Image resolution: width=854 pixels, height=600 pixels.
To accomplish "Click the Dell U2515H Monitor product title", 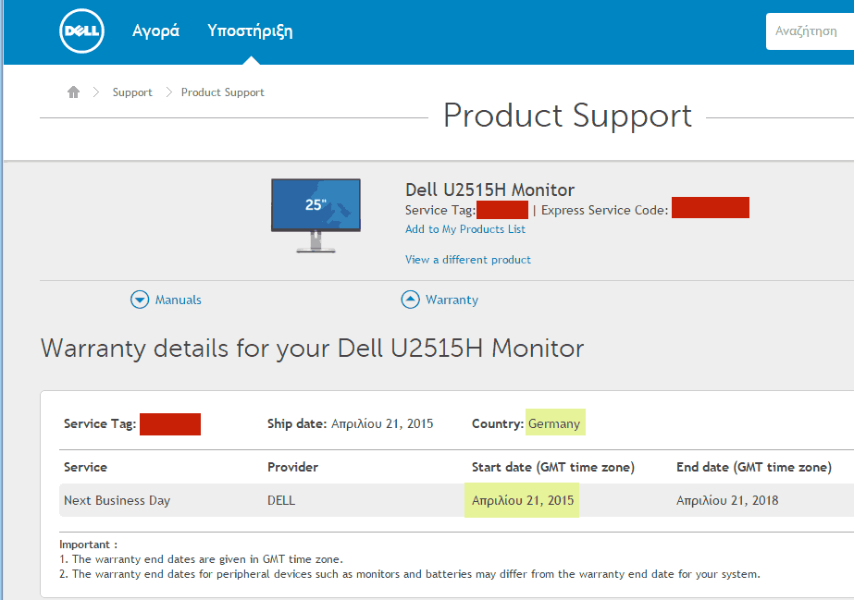I will (489, 190).
